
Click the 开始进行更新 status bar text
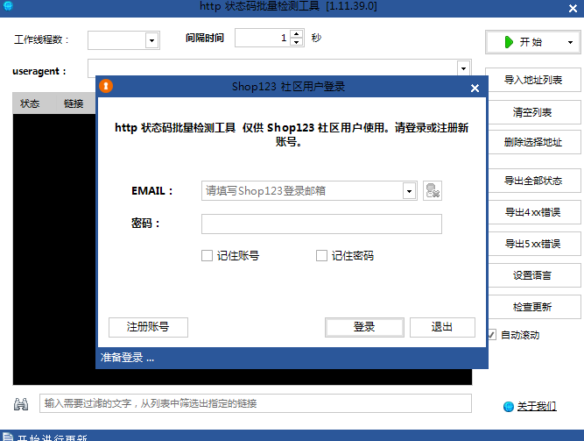tap(53, 437)
